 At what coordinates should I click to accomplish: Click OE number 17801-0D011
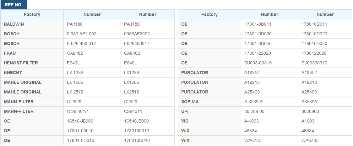point(258,24)
